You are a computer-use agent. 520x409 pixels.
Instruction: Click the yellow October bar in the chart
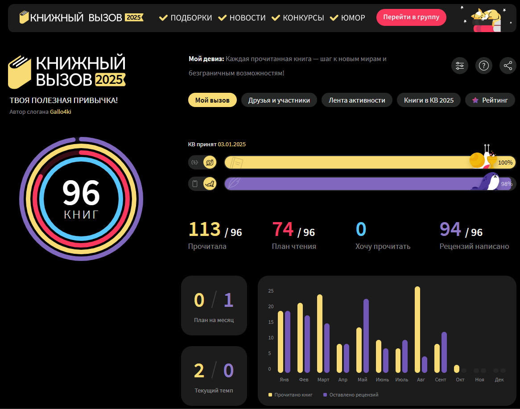(457, 368)
